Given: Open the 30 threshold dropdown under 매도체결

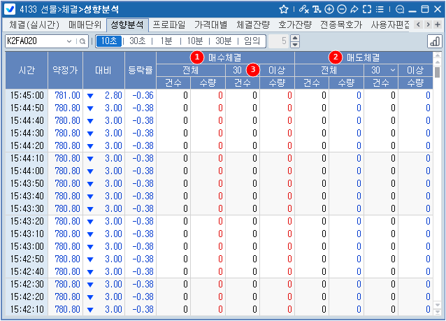Looking at the screenshot, I should [393, 70].
